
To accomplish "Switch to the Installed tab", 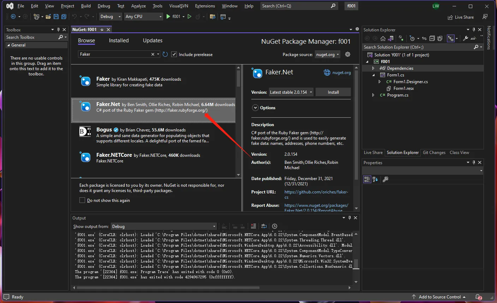I will pyautogui.click(x=119, y=41).
